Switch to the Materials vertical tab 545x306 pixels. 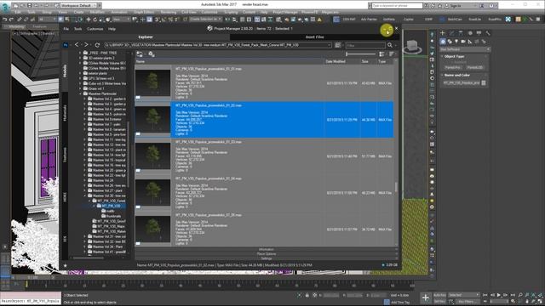(x=65, y=113)
